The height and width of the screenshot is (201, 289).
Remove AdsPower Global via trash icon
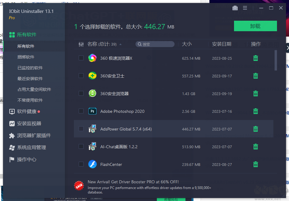click(x=256, y=129)
